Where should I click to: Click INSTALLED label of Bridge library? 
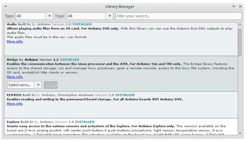[x=70, y=60]
